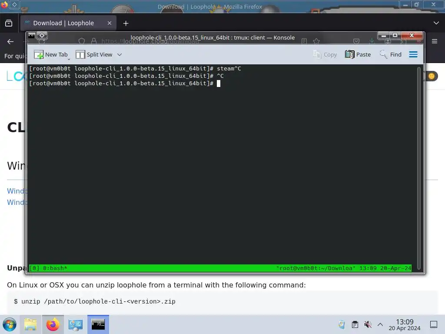Click the unzip command code block

[x=222, y=302]
